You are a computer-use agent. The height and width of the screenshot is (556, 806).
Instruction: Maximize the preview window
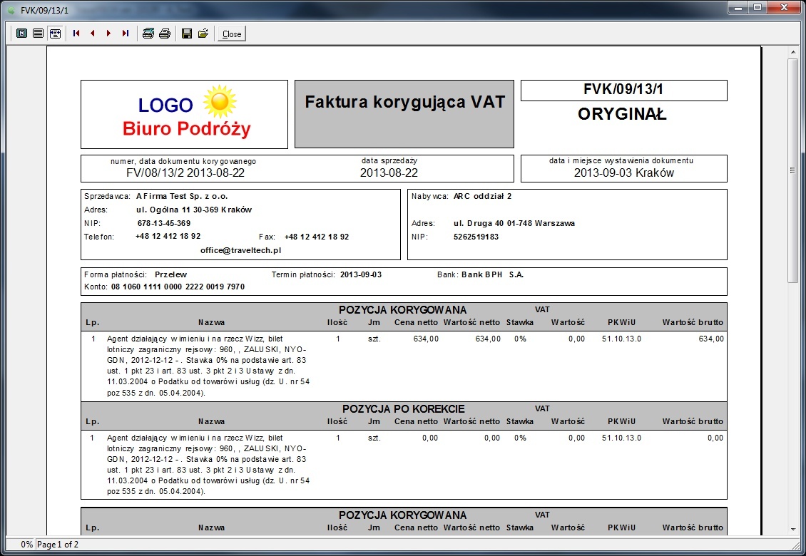(x=757, y=7)
